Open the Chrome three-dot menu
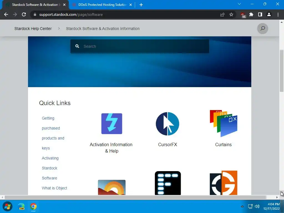284x213 pixels. pos(278,14)
